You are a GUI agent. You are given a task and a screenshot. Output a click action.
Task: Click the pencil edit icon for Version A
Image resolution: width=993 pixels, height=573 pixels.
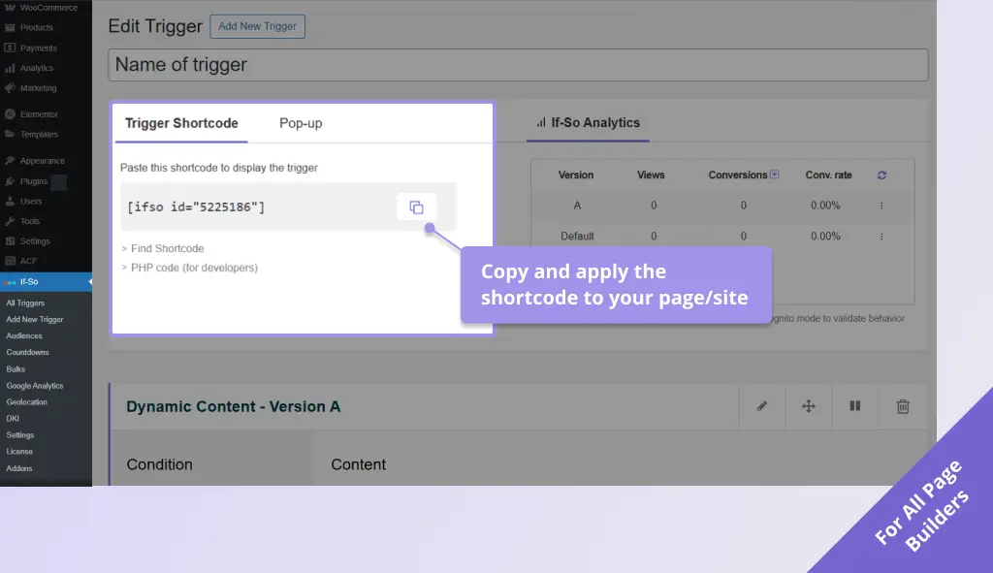762,406
